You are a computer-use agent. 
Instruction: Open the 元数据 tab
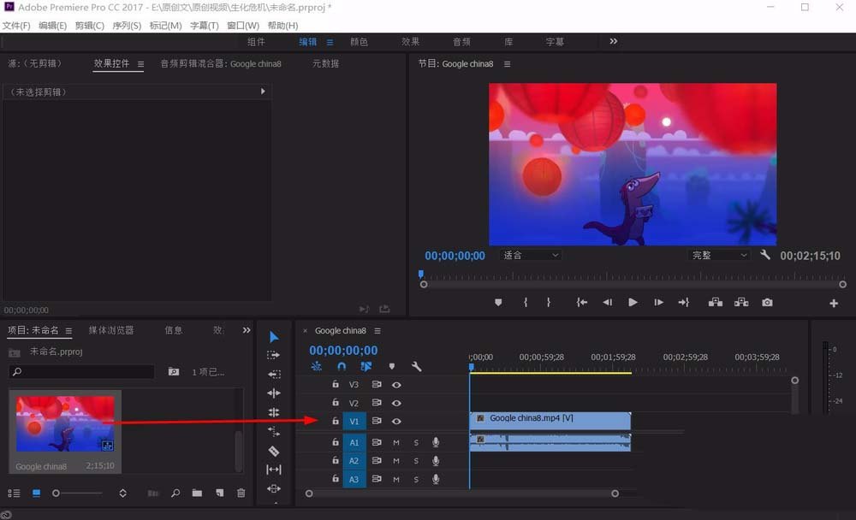click(325, 63)
